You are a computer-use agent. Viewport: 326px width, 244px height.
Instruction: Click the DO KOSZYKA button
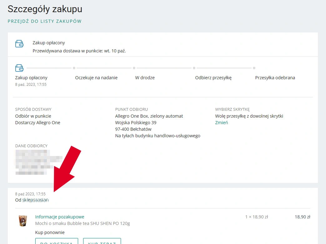[57, 242]
